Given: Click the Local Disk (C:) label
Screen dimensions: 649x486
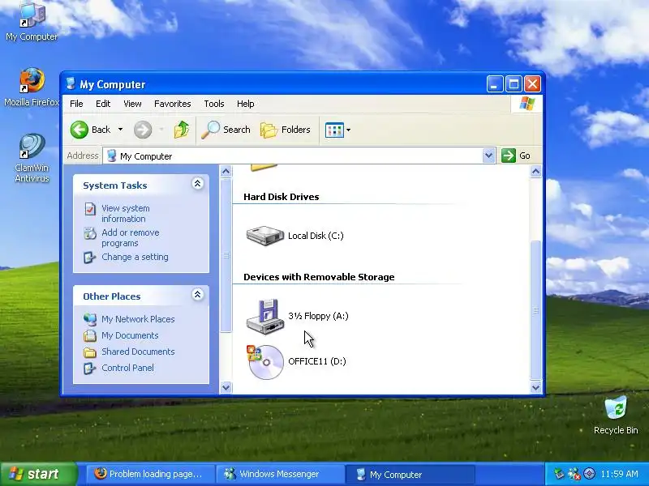Looking at the screenshot, I should click(x=316, y=236).
